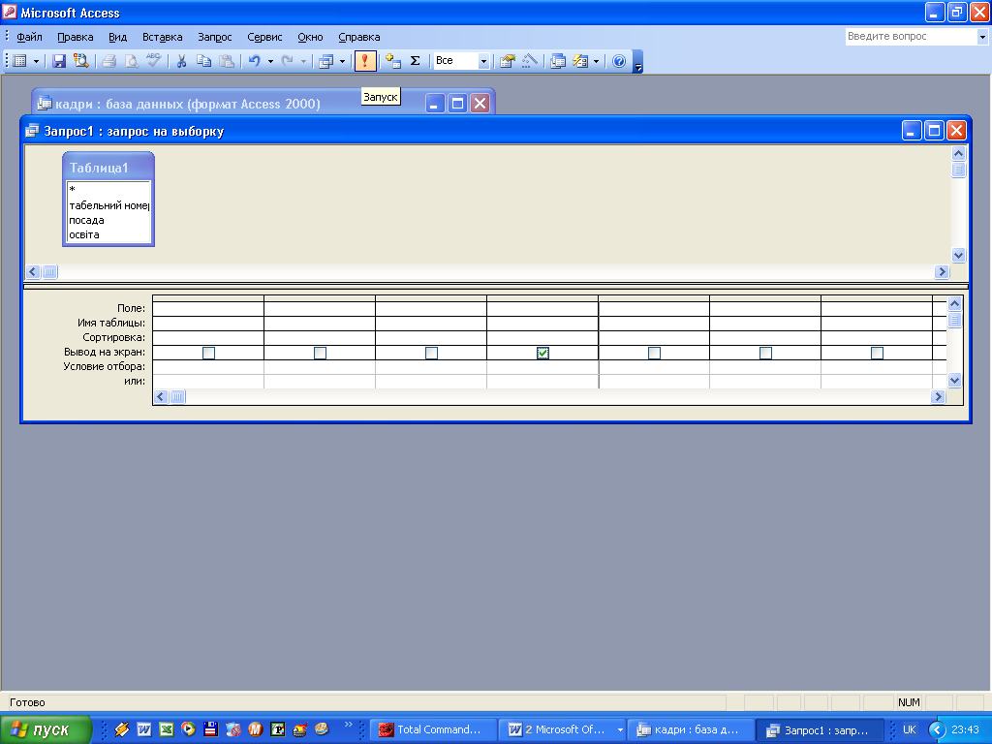
Task: Open Access Help question mark icon
Action: [619, 61]
